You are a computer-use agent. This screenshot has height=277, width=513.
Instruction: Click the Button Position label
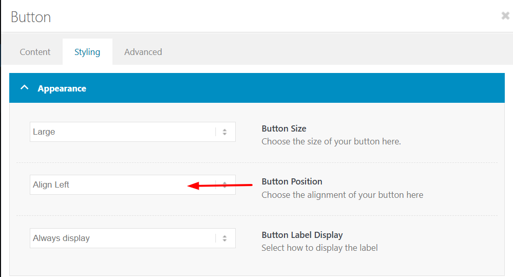(x=292, y=181)
